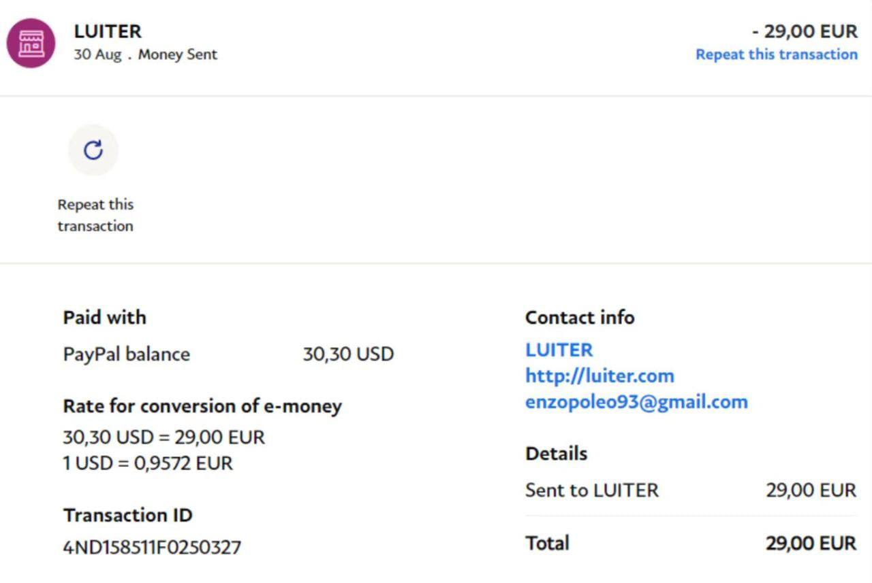Open the http://luiter.com website link
The image size is (872, 583).
[599, 376]
